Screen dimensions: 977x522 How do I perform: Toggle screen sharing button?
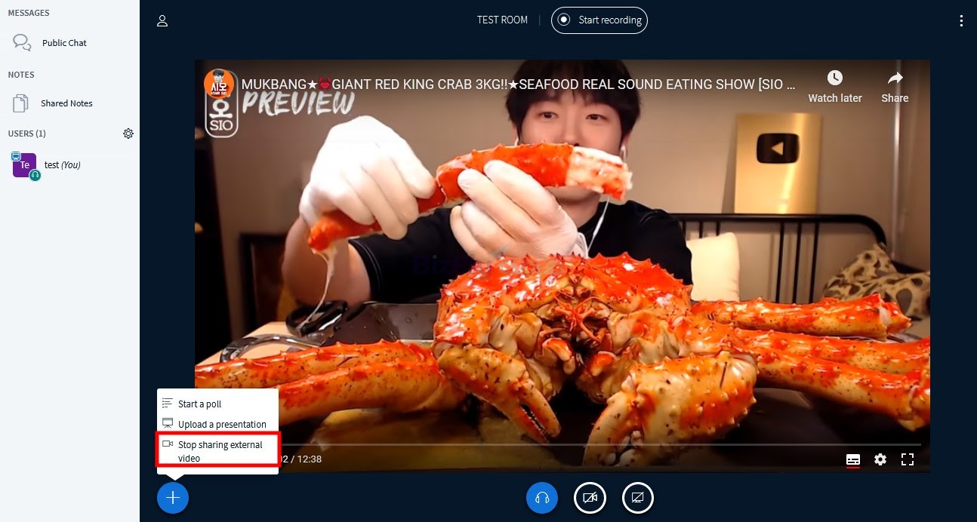click(638, 498)
